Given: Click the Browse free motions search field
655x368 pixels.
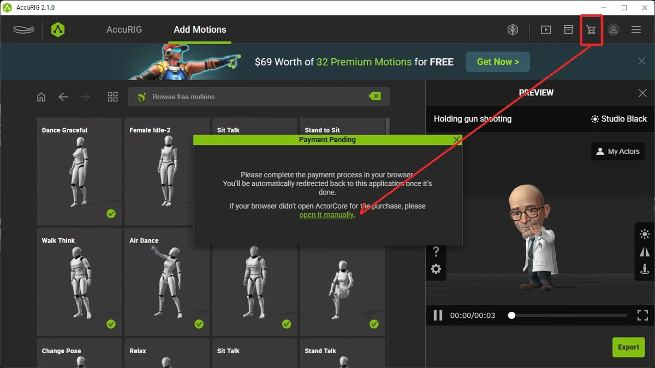Looking at the screenshot, I should 259,97.
